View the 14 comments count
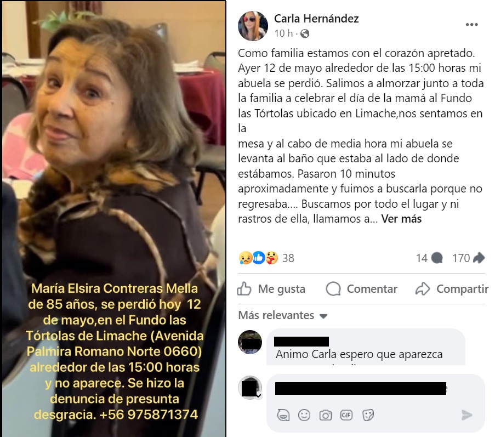495x437 pixels. (429, 258)
